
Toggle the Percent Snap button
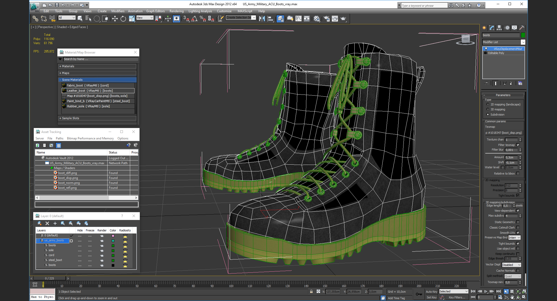203,18
